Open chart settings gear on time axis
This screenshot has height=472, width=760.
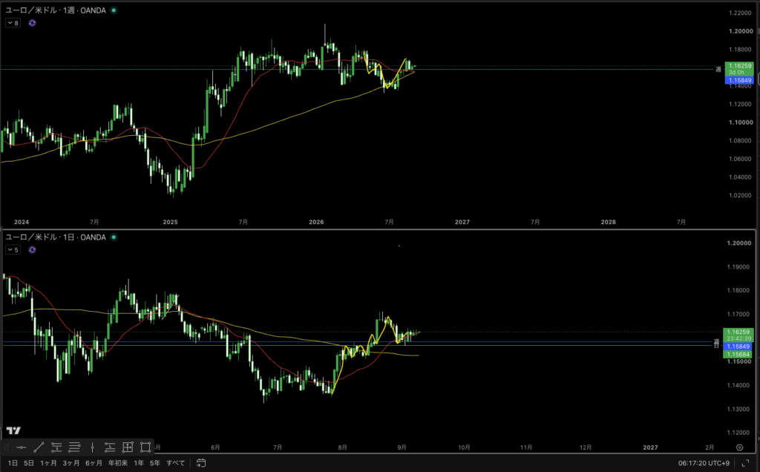(740, 448)
